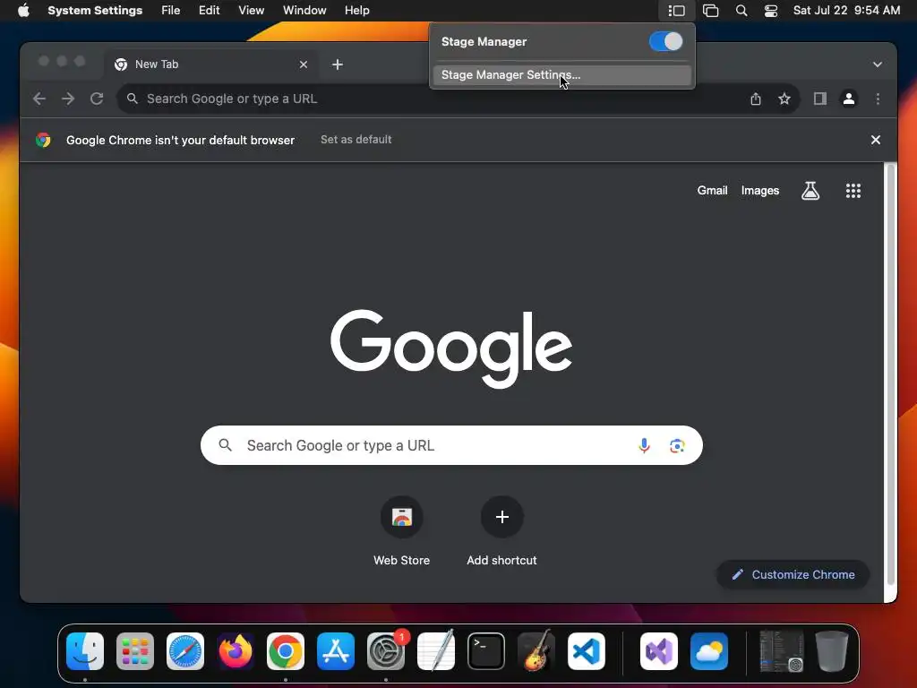Open the File menu
The width and height of the screenshot is (917, 688).
[x=171, y=11]
